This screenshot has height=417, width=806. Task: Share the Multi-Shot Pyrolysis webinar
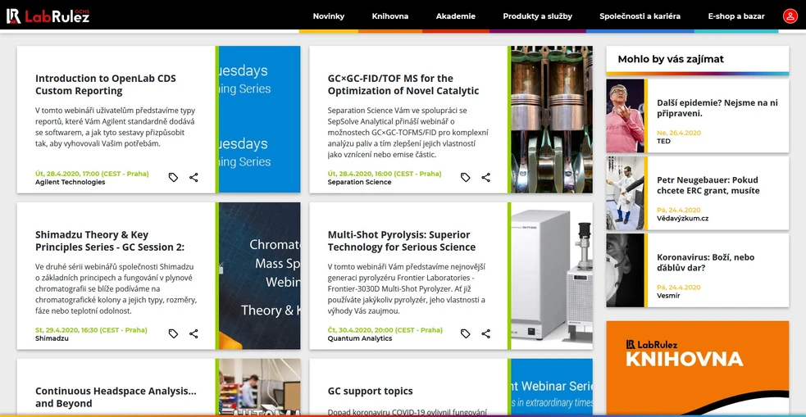click(485, 333)
